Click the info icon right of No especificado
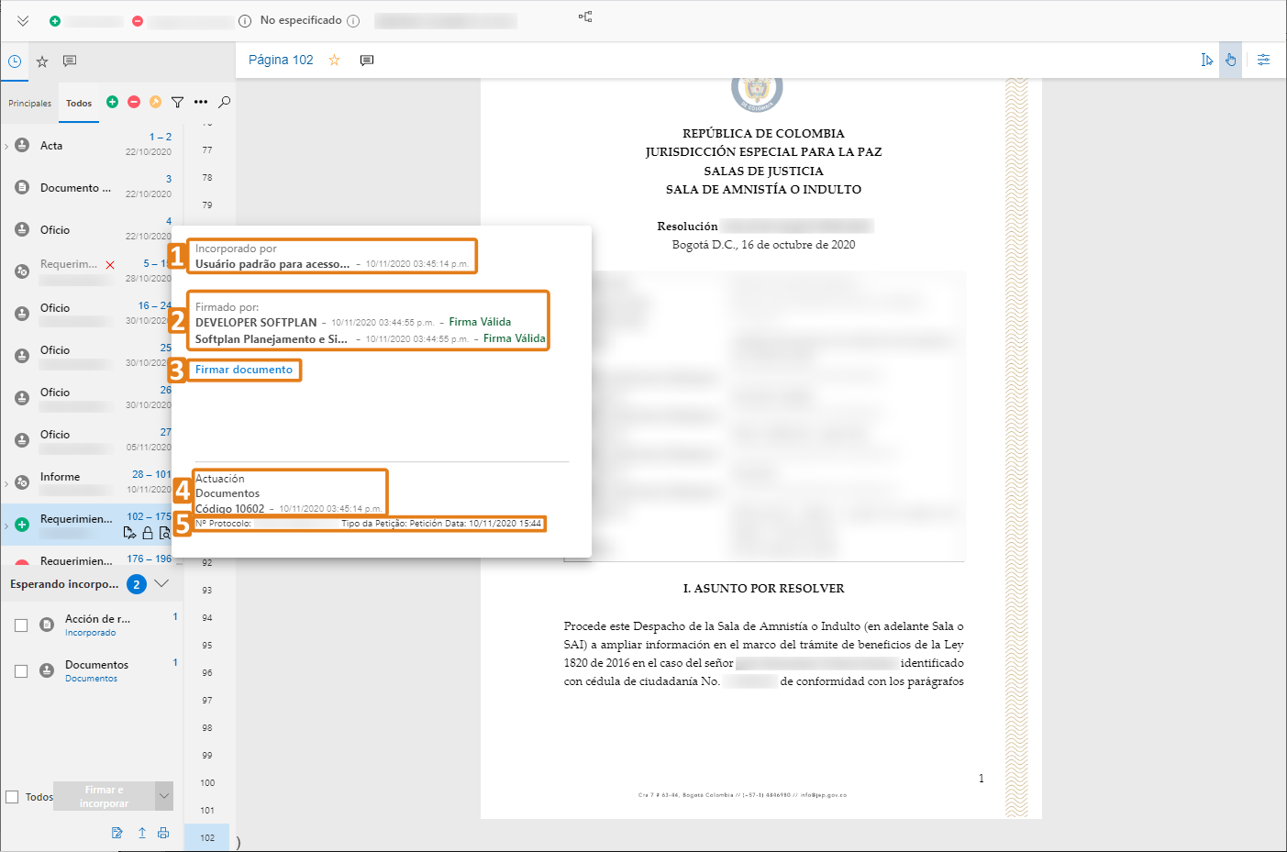Screen dimensions: 1287x852 point(353,20)
